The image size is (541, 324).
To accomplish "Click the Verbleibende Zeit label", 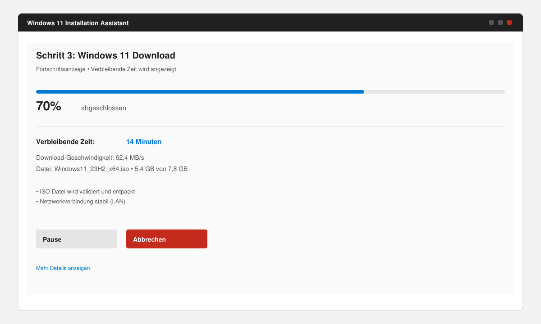I will coord(65,142).
